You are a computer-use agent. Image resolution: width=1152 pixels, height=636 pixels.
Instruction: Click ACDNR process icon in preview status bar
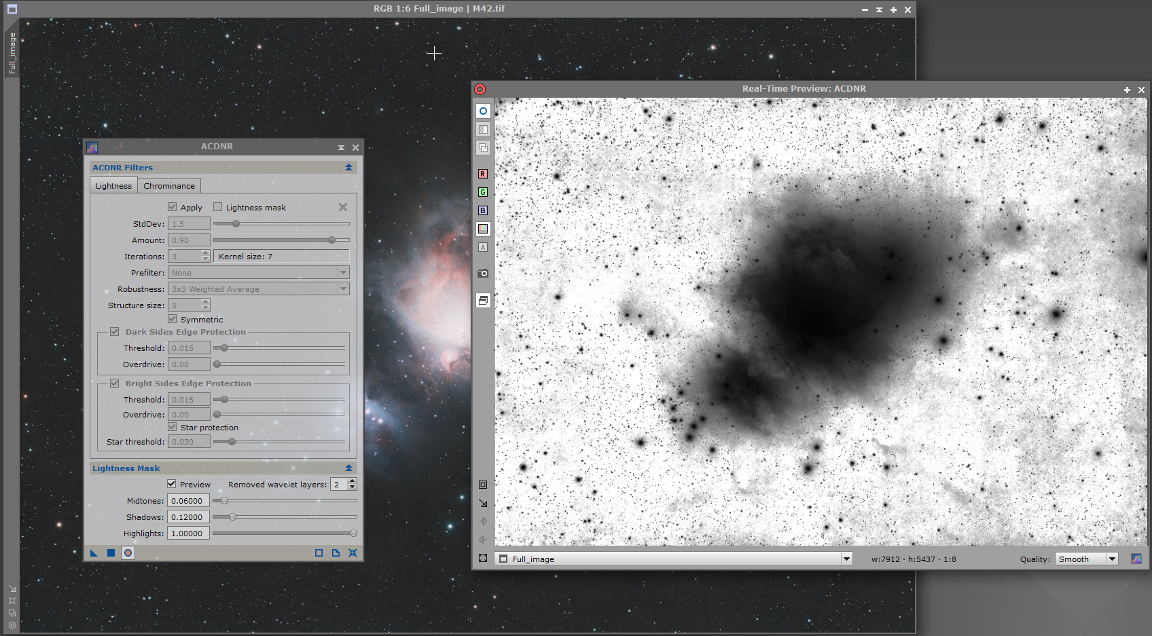[1136, 559]
